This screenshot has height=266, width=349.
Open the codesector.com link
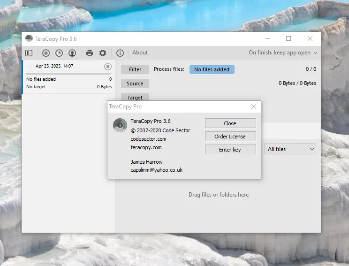click(148, 139)
